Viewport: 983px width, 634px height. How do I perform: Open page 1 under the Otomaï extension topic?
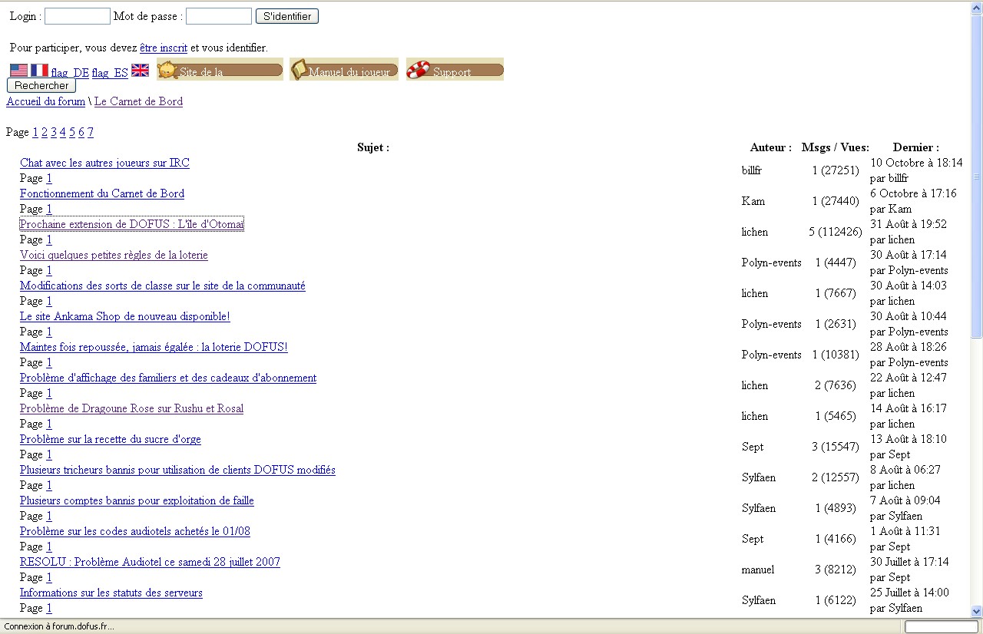pyautogui.click(x=49, y=239)
